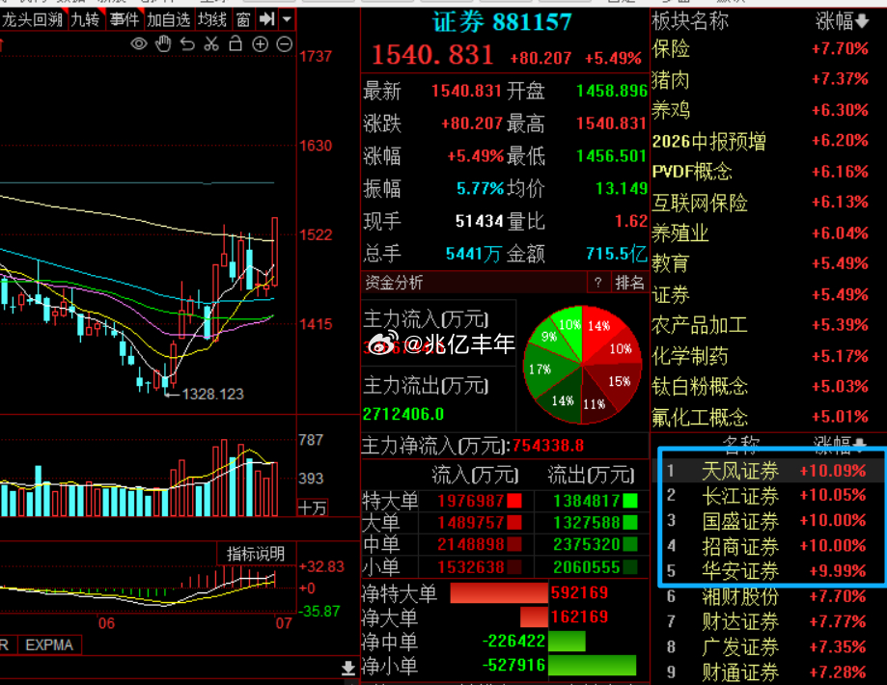Open 财通证券 stock row
The width and height of the screenshot is (887, 685).
point(767,672)
